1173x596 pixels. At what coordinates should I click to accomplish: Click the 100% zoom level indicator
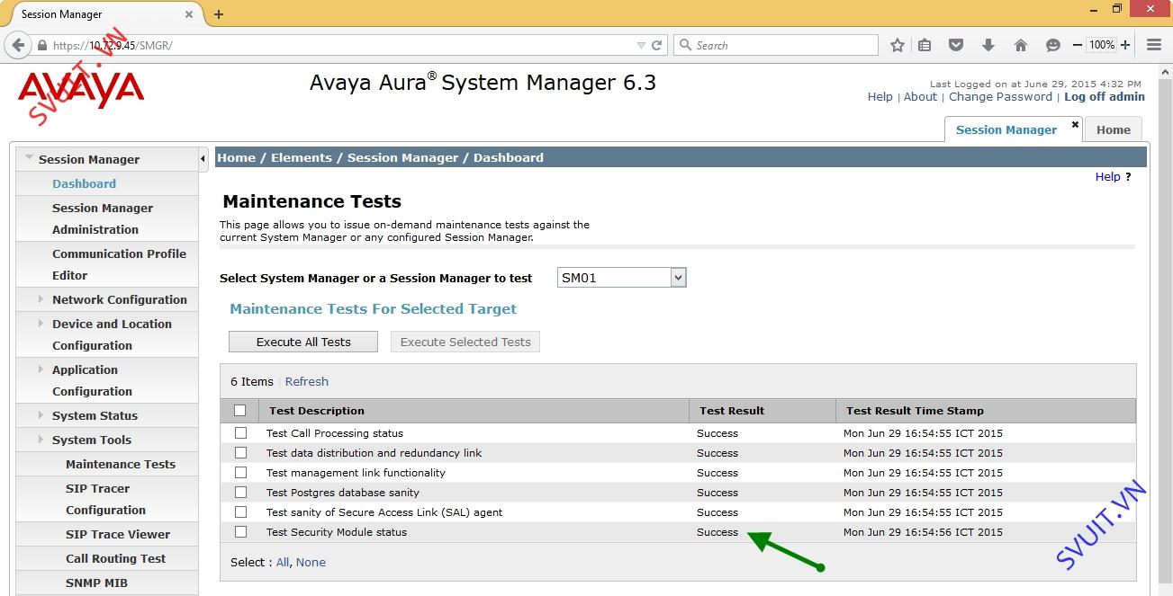(1101, 45)
